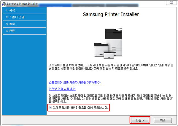The width and height of the screenshot is (178, 126).
Task: Open the 인터넷 연결 사용 옵션 link
Action: [x=62, y=89]
